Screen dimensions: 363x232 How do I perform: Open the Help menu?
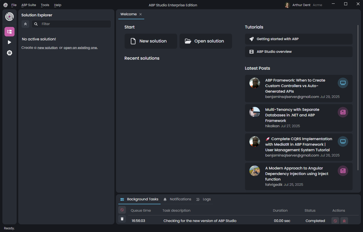tap(58, 5)
